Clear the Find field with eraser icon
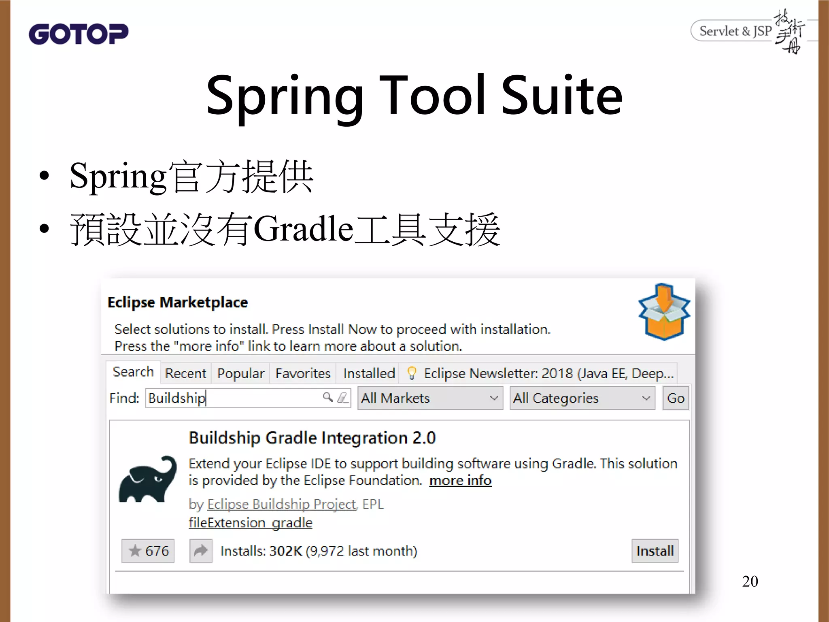This screenshot has width=829, height=622. (342, 397)
